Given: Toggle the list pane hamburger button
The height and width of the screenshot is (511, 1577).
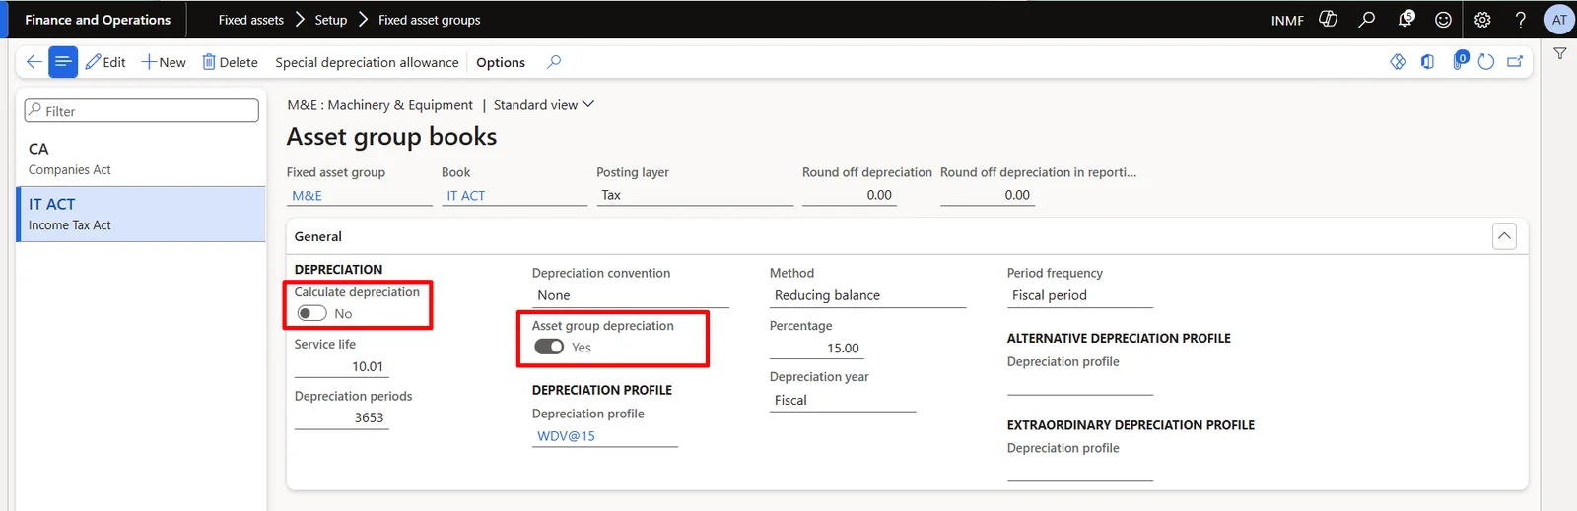Looking at the screenshot, I should click(63, 62).
